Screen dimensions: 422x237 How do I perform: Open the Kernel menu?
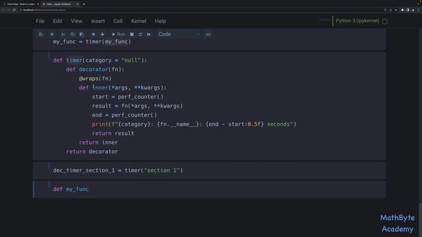tap(138, 21)
